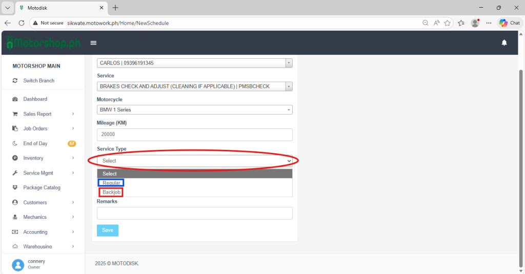Open End of Day page
This screenshot has width=525, height=274.
(x=35, y=144)
